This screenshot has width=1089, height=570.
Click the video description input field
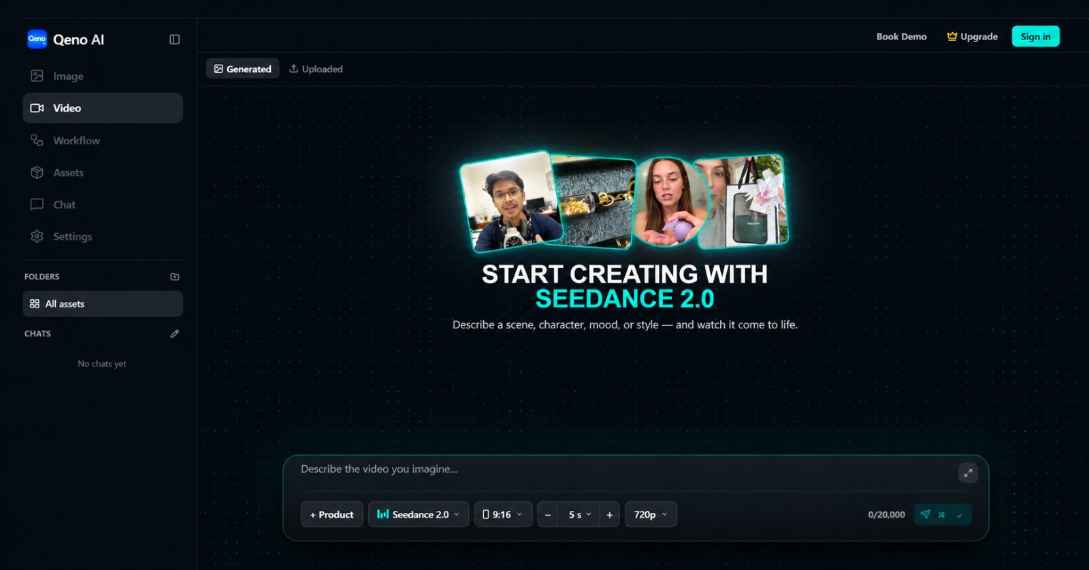[x=626, y=469]
